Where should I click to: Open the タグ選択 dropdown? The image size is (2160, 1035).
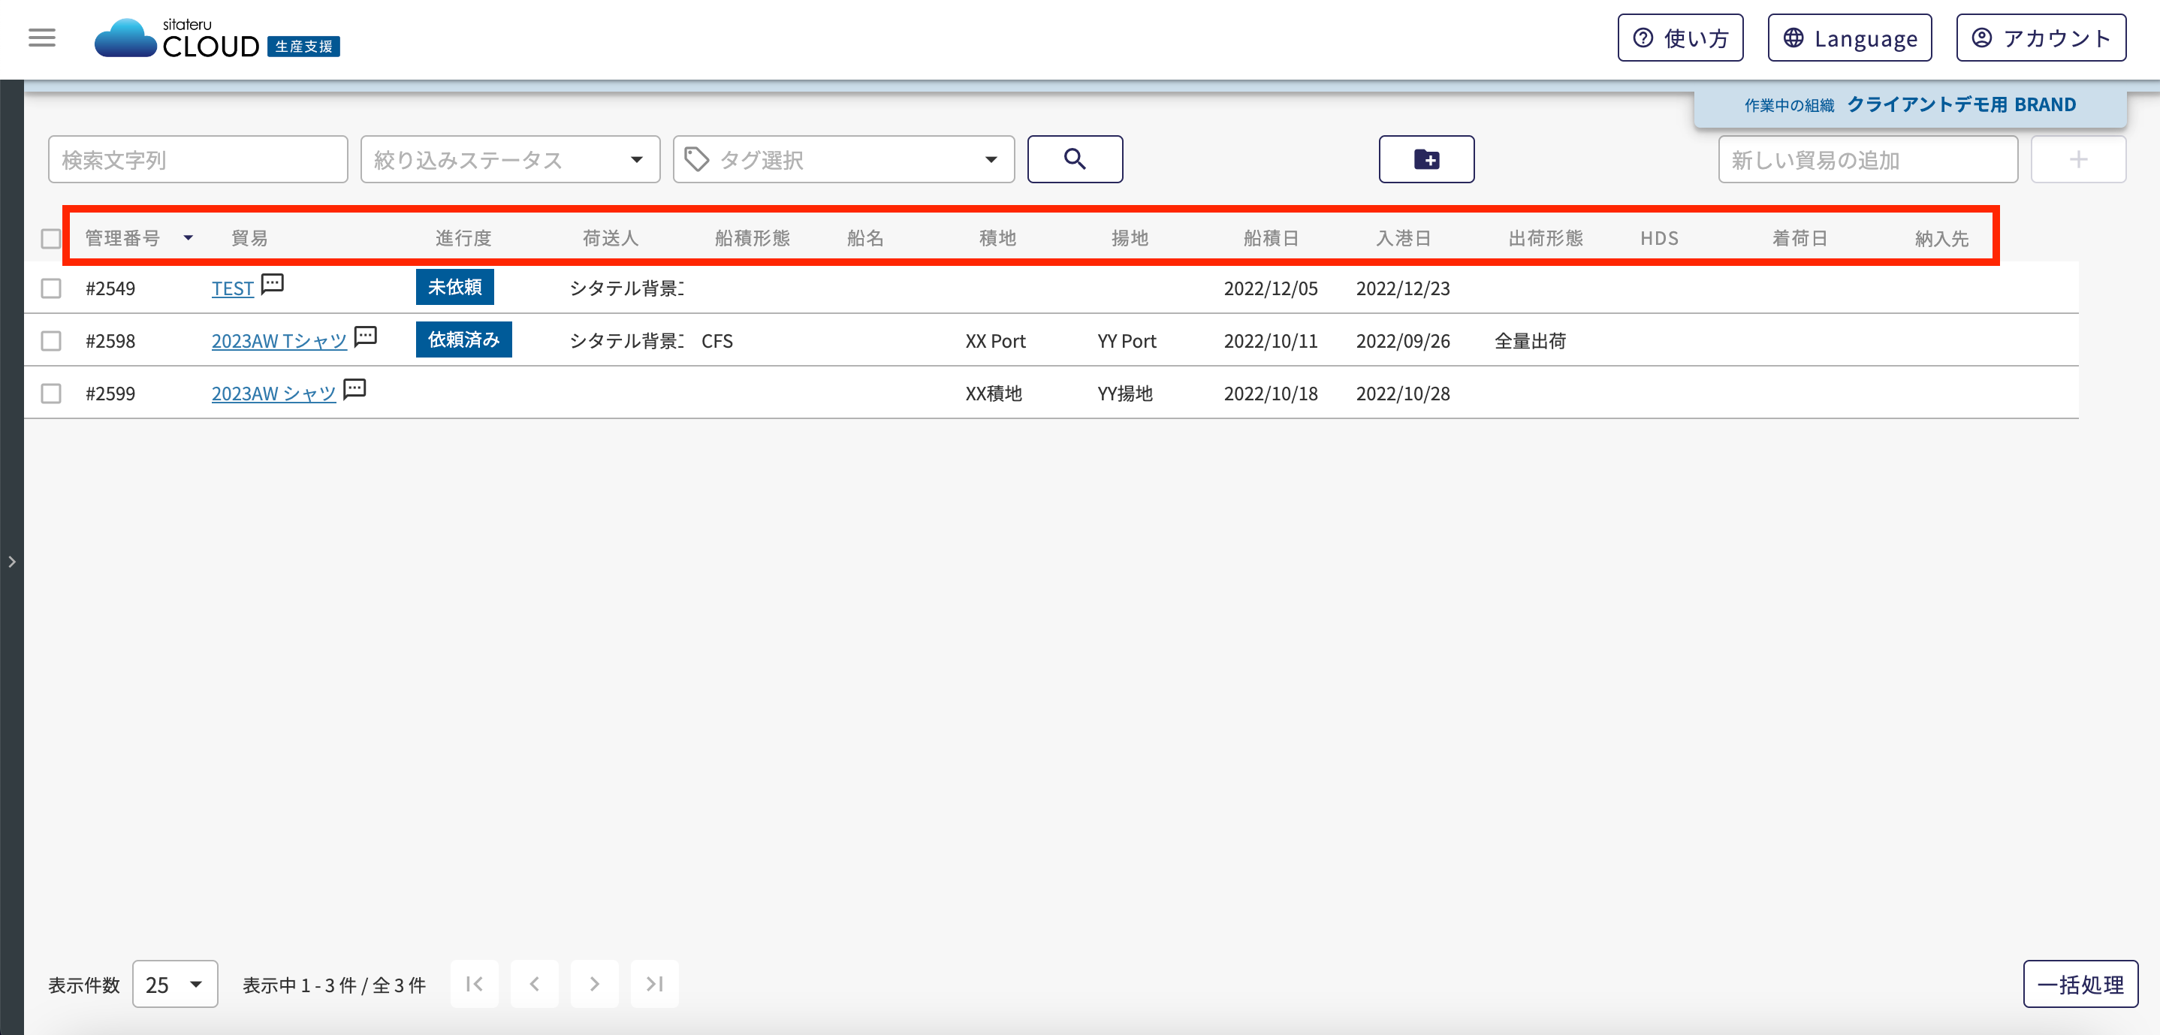click(x=843, y=159)
